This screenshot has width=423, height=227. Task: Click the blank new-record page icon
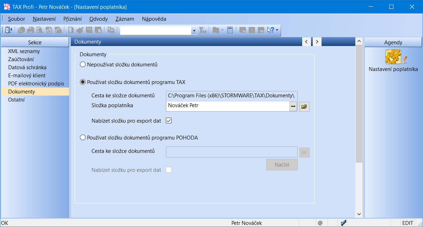pos(71,30)
